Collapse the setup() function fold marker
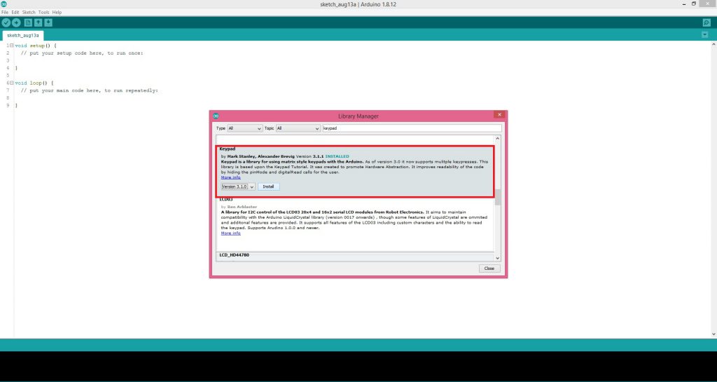 coord(12,46)
